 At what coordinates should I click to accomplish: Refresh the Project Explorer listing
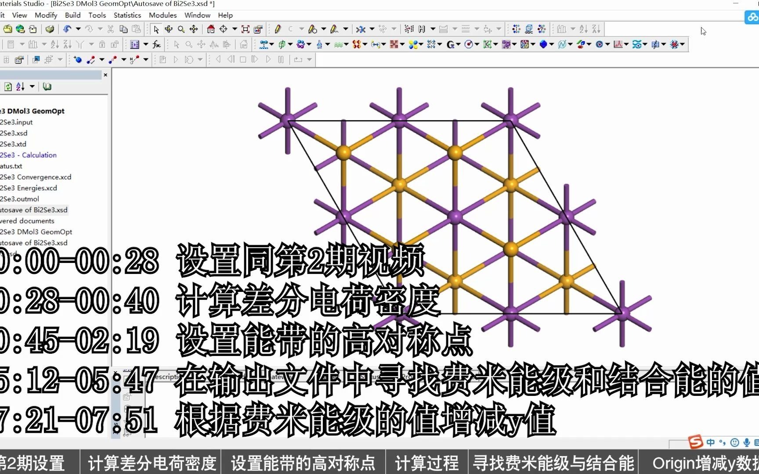(x=8, y=86)
